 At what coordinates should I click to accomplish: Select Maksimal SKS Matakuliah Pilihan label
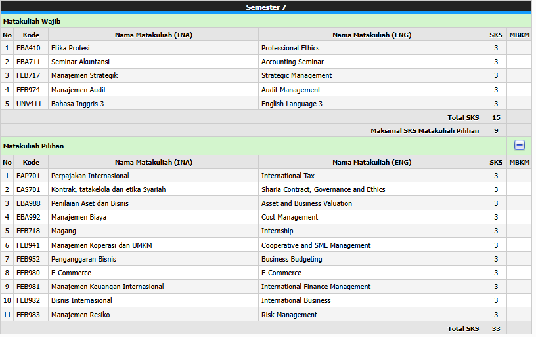click(x=424, y=130)
